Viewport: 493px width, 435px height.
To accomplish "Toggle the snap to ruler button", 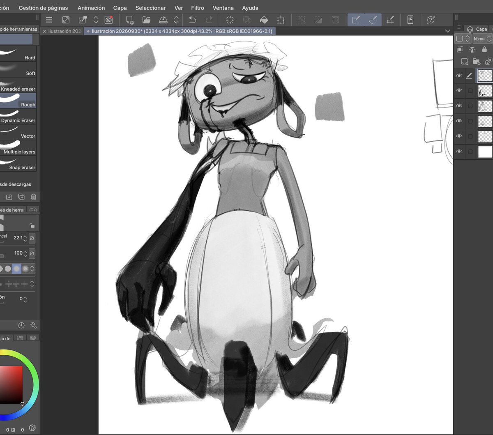I will (356, 20).
